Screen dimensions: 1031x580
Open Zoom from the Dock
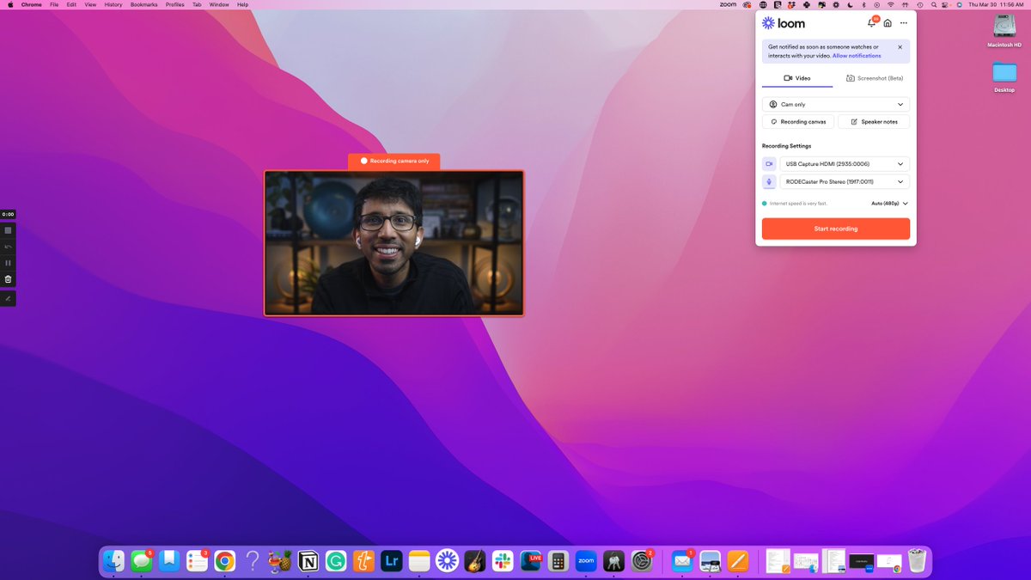point(585,561)
